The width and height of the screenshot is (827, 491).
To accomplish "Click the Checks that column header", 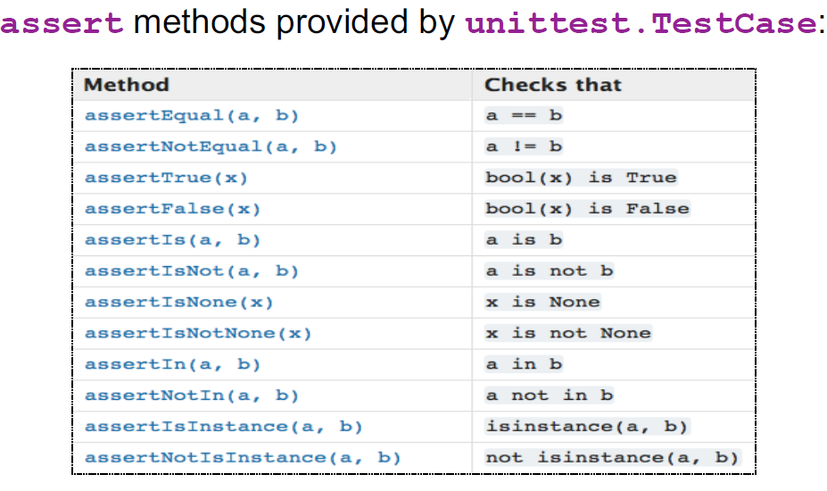I will pyautogui.click(x=553, y=85).
